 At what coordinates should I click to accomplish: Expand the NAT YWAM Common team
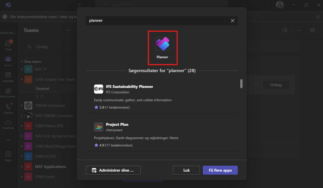[x=22, y=116]
